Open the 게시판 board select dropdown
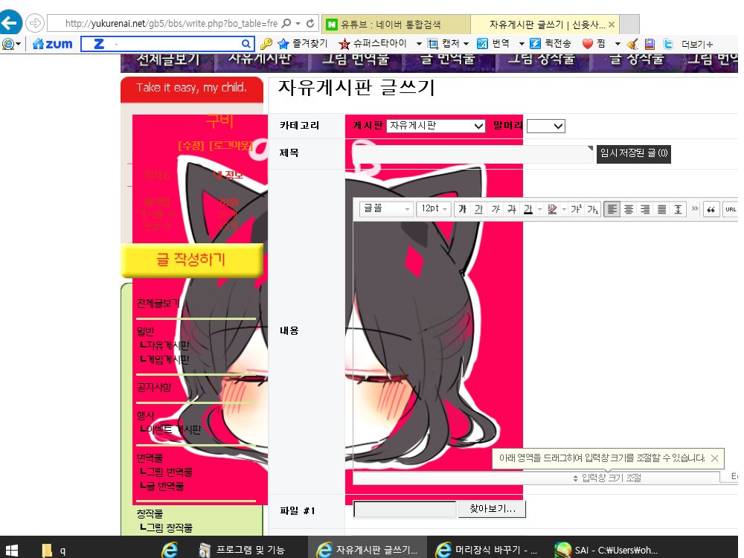744x558 pixels. (x=435, y=126)
